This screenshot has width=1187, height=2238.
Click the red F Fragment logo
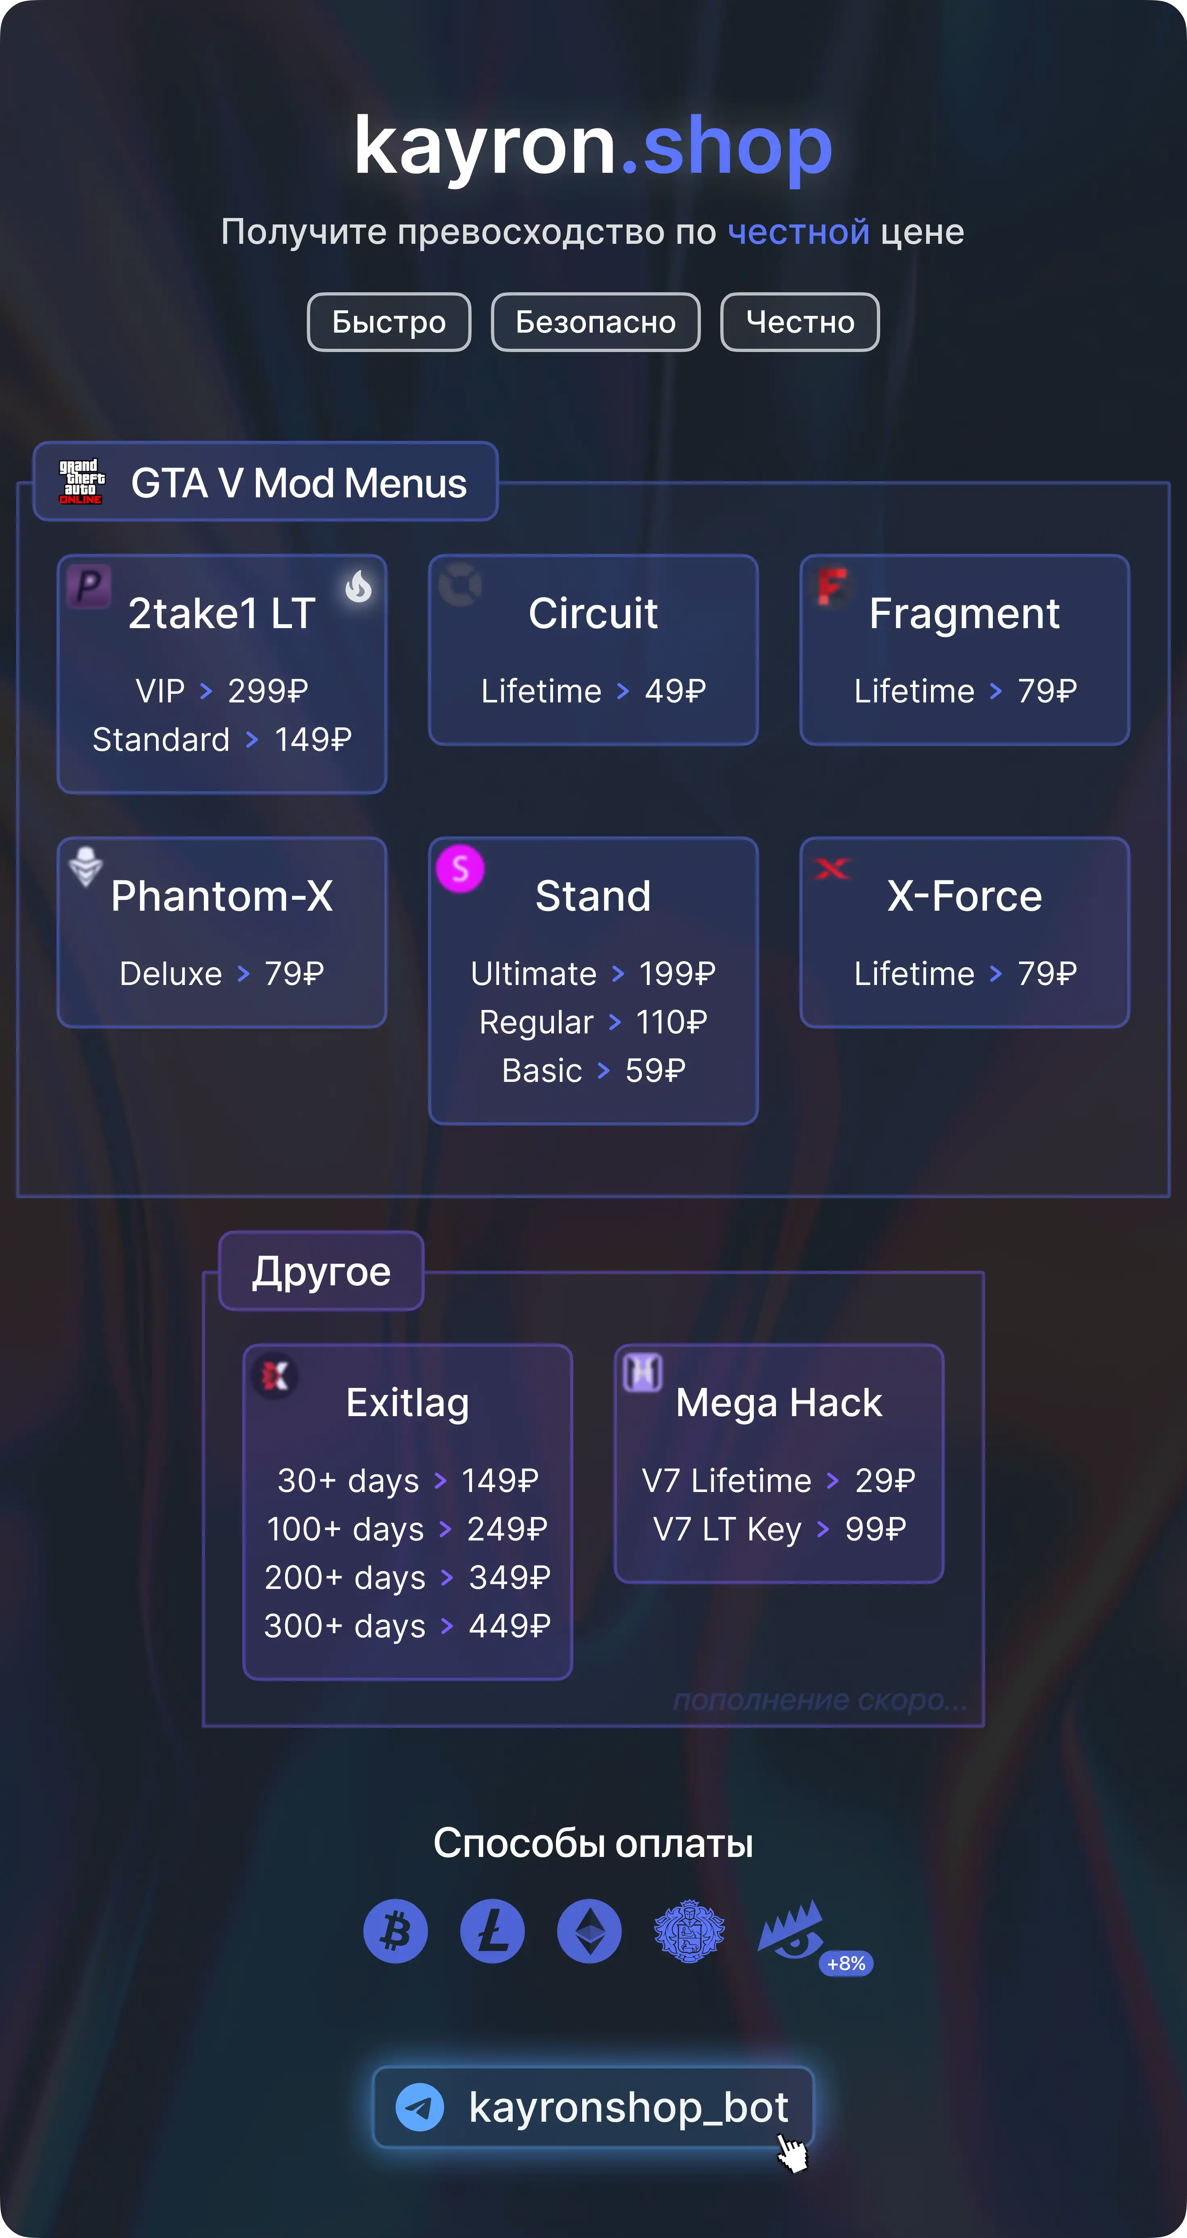832,586
